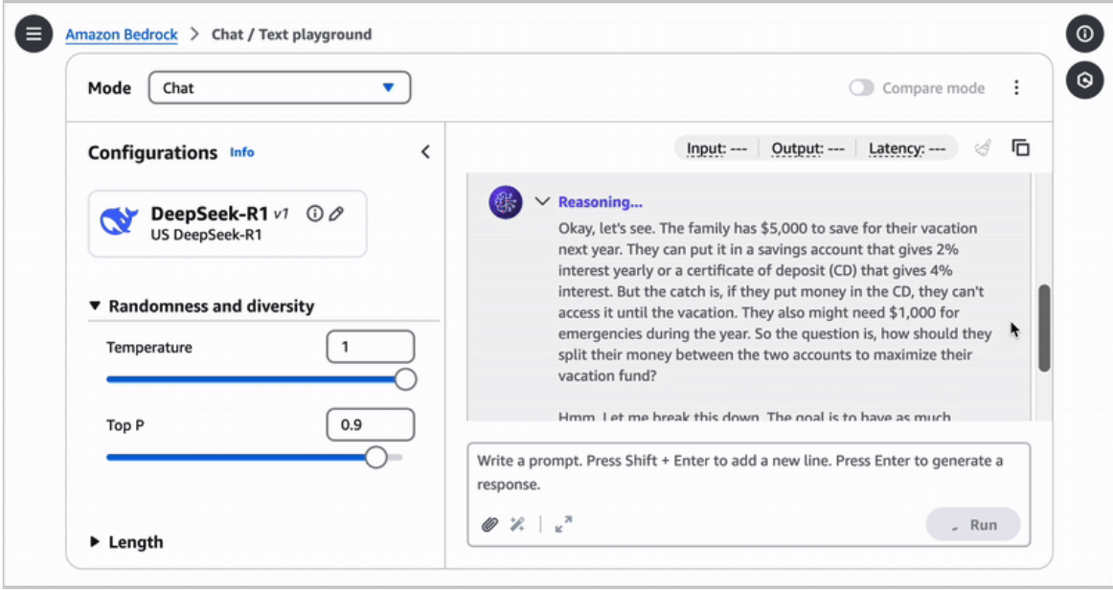This screenshot has width=1113, height=590.
Task: Attach a file with the paperclip icon
Action: point(489,525)
